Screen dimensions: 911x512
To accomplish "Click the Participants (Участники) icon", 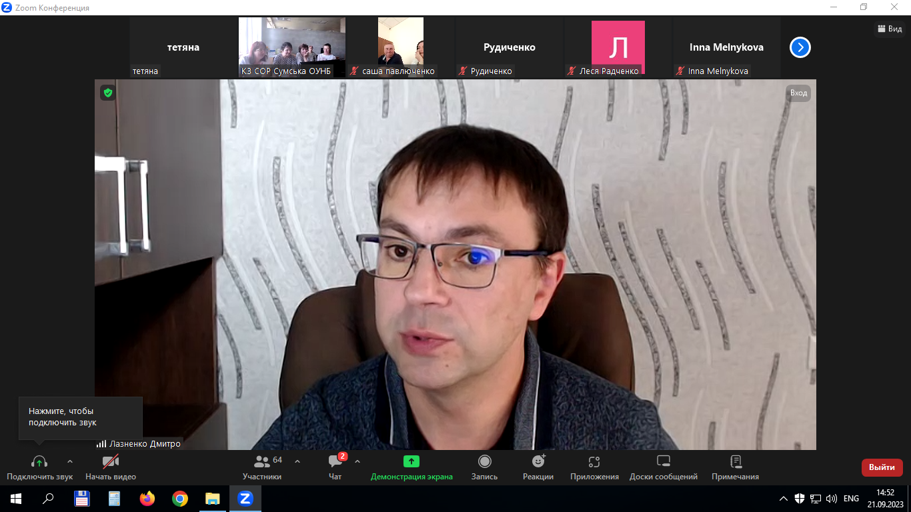I will coord(262,462).
